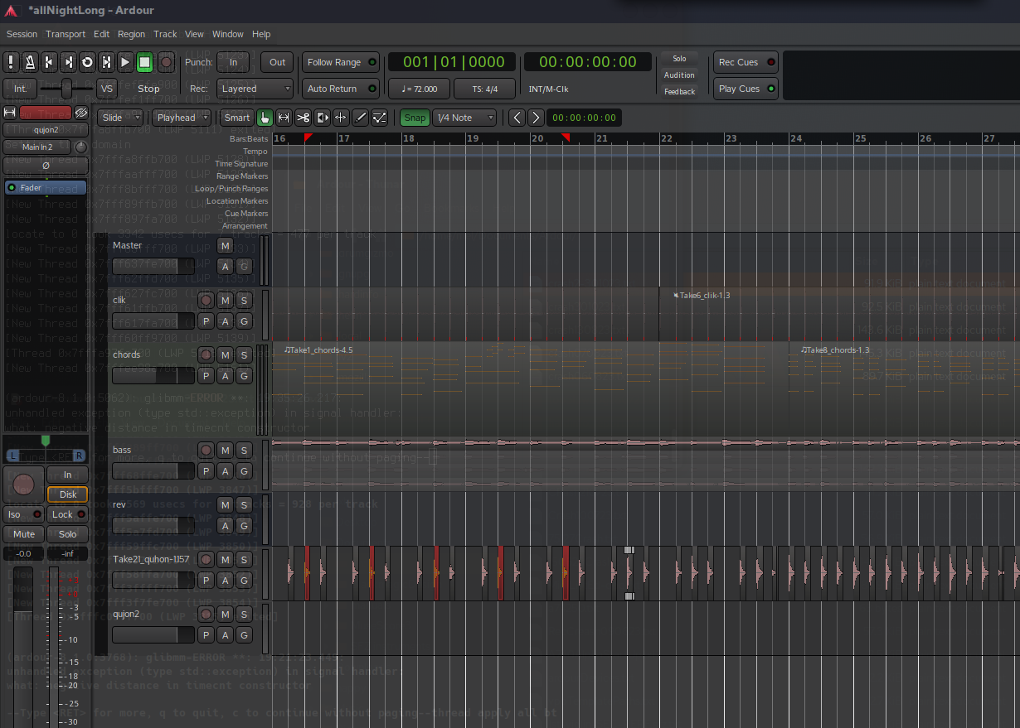This screenshot has width=1020, height=728.
Task: Open the 1/4 Note grid dropdown
Action: tap(464, 118)
